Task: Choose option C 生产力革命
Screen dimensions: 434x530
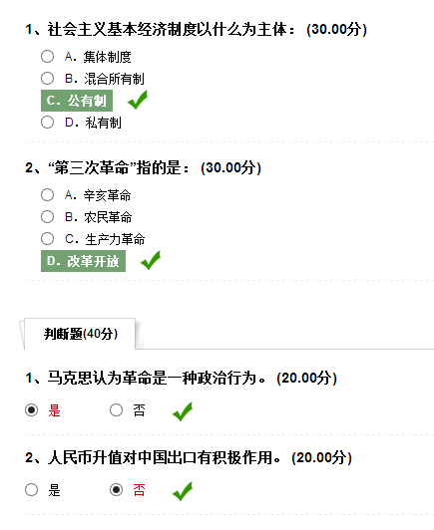Action: tap(48, 239)
